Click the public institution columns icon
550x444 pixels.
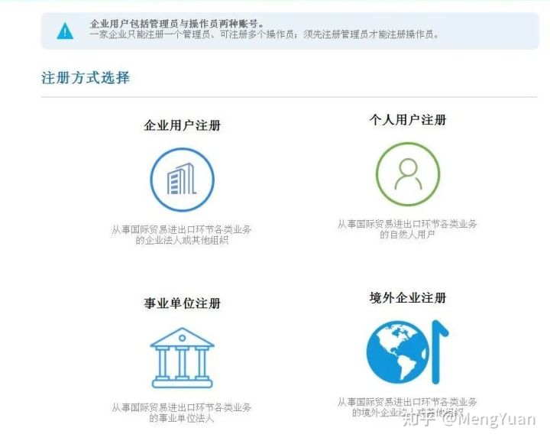[182, 358]
